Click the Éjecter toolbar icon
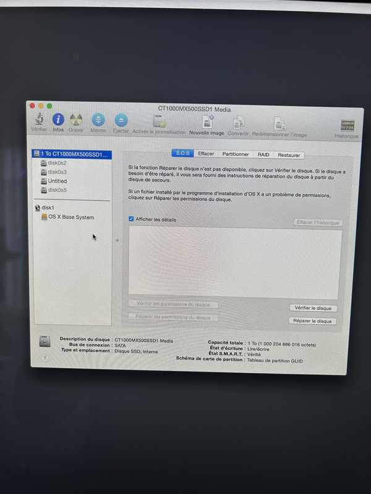 click(121, 120)
